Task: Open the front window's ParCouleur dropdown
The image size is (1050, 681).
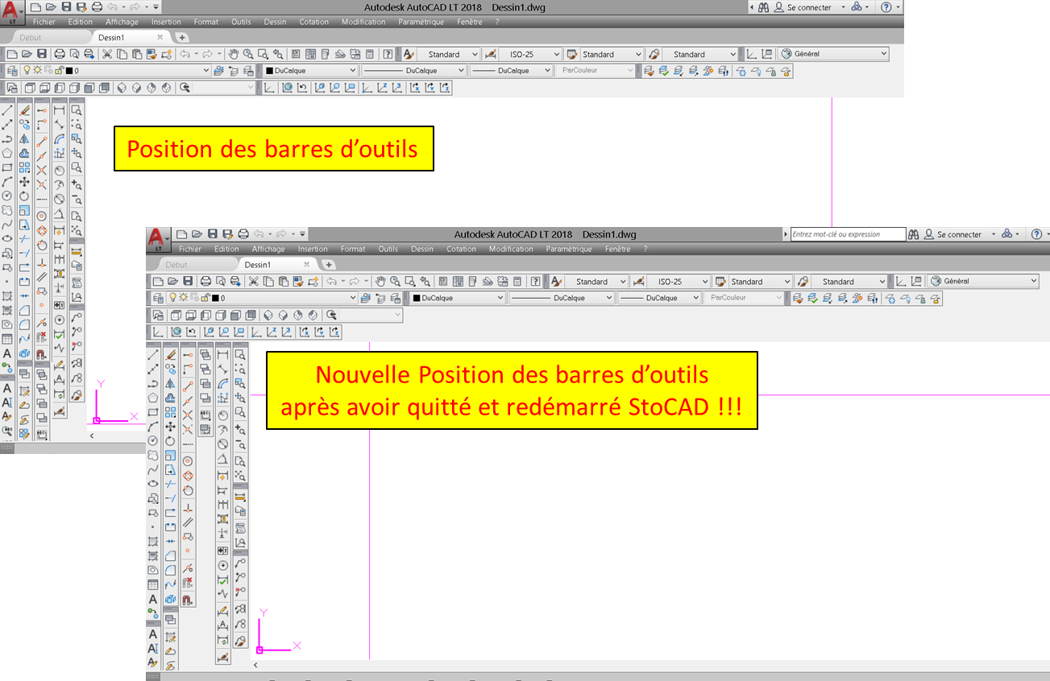Action: (x=744, y=298)
